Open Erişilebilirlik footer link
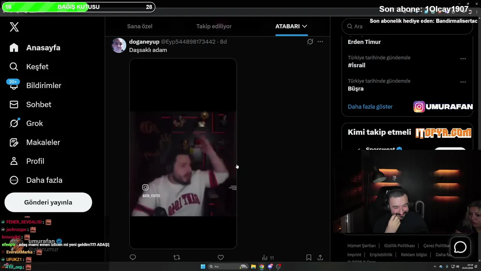481x271 pixels. point(381,255)
